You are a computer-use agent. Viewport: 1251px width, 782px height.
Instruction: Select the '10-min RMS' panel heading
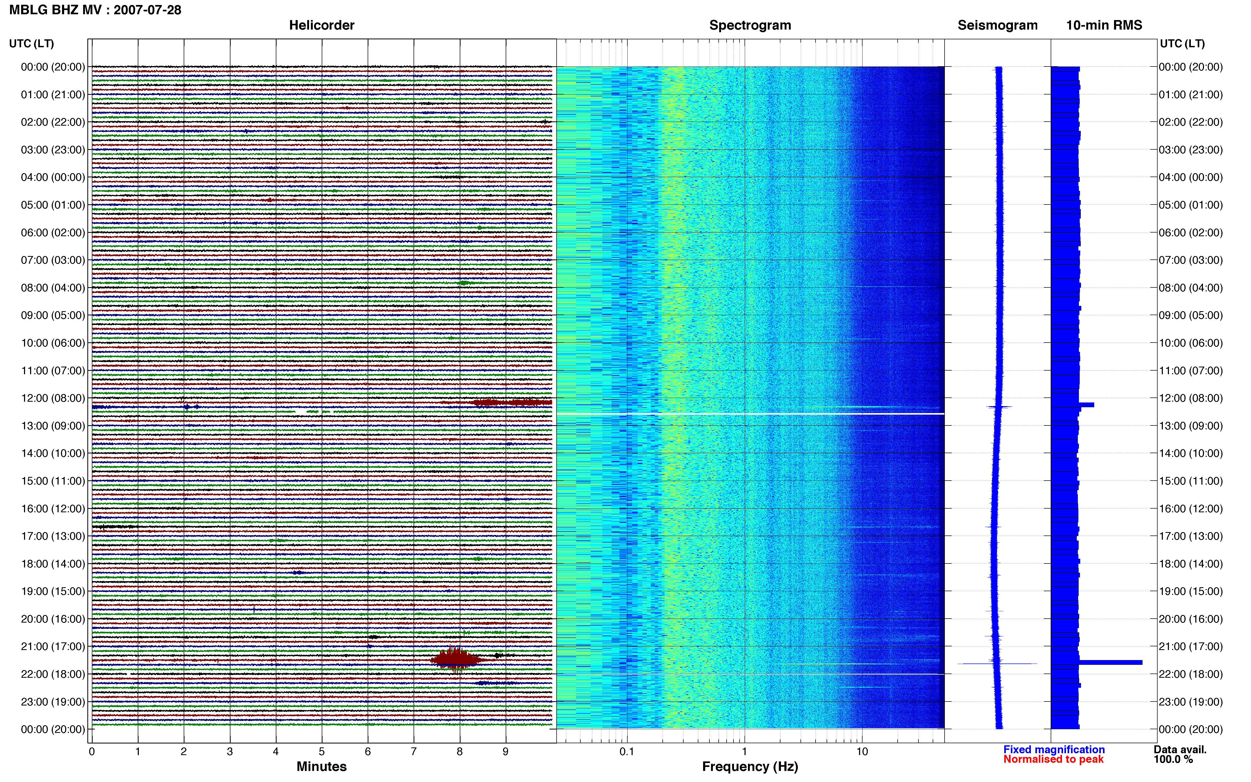pyautogui.click(x=1104, y=25)
